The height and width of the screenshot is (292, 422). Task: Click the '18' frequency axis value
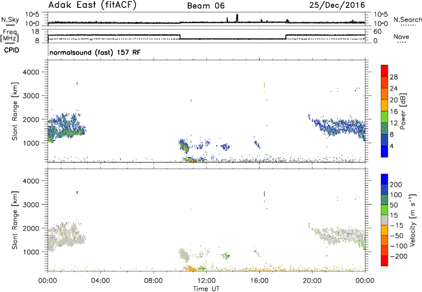pyautogui.click(x=35, y=32)
